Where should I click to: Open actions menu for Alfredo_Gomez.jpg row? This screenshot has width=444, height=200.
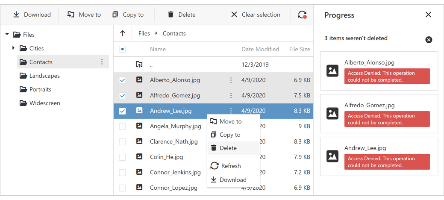click(231, 95)
